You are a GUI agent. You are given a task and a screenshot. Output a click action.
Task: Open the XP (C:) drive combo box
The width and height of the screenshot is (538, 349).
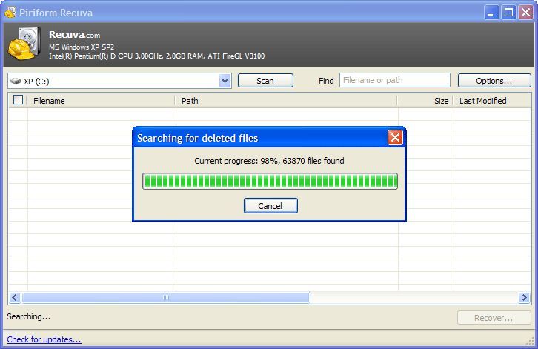[119, 81]
